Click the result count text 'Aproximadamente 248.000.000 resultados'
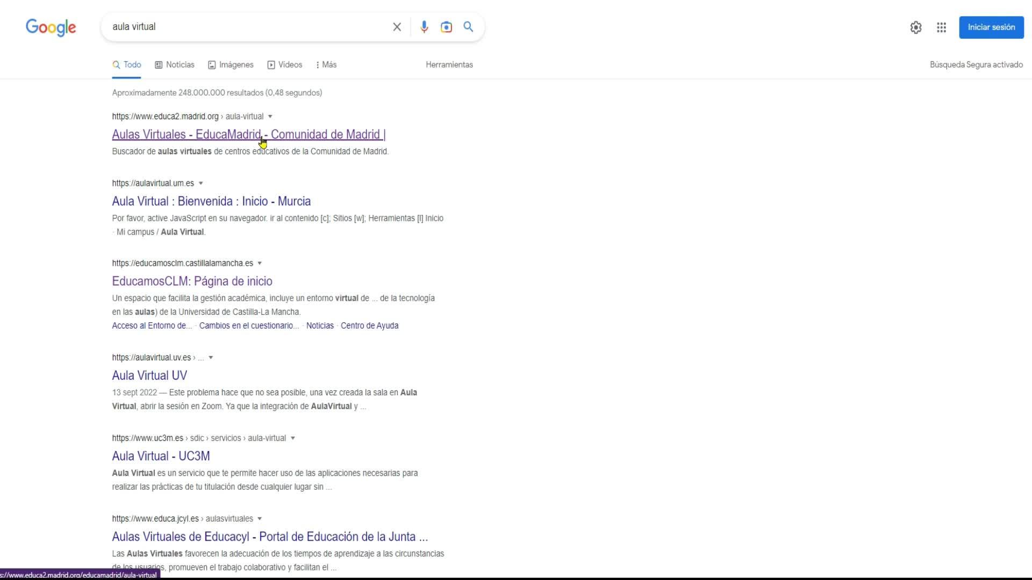 click(188, 93)
